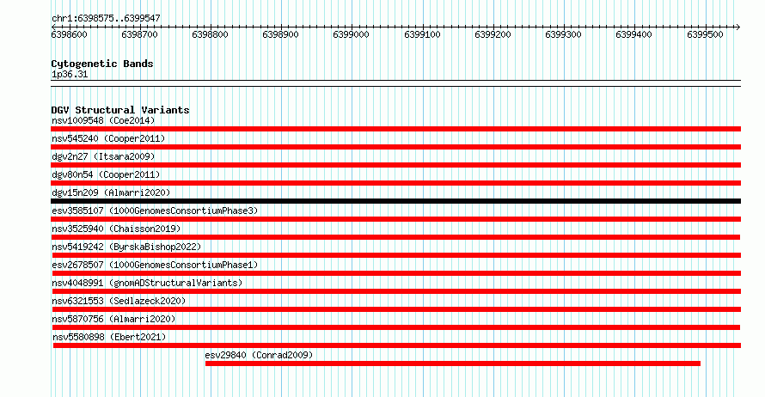Image resolution: width=765 pixels, height=397 pixels.
Task: Select the red bar under nsv5580898
Action: 397,345
